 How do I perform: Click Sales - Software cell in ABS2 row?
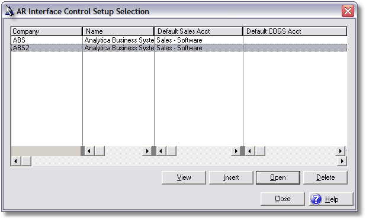coord(179,48)
